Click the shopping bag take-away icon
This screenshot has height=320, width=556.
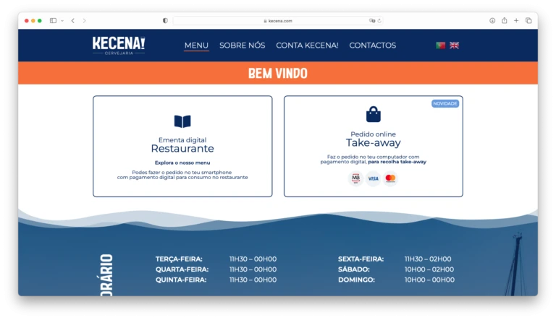tap(373, 114)
